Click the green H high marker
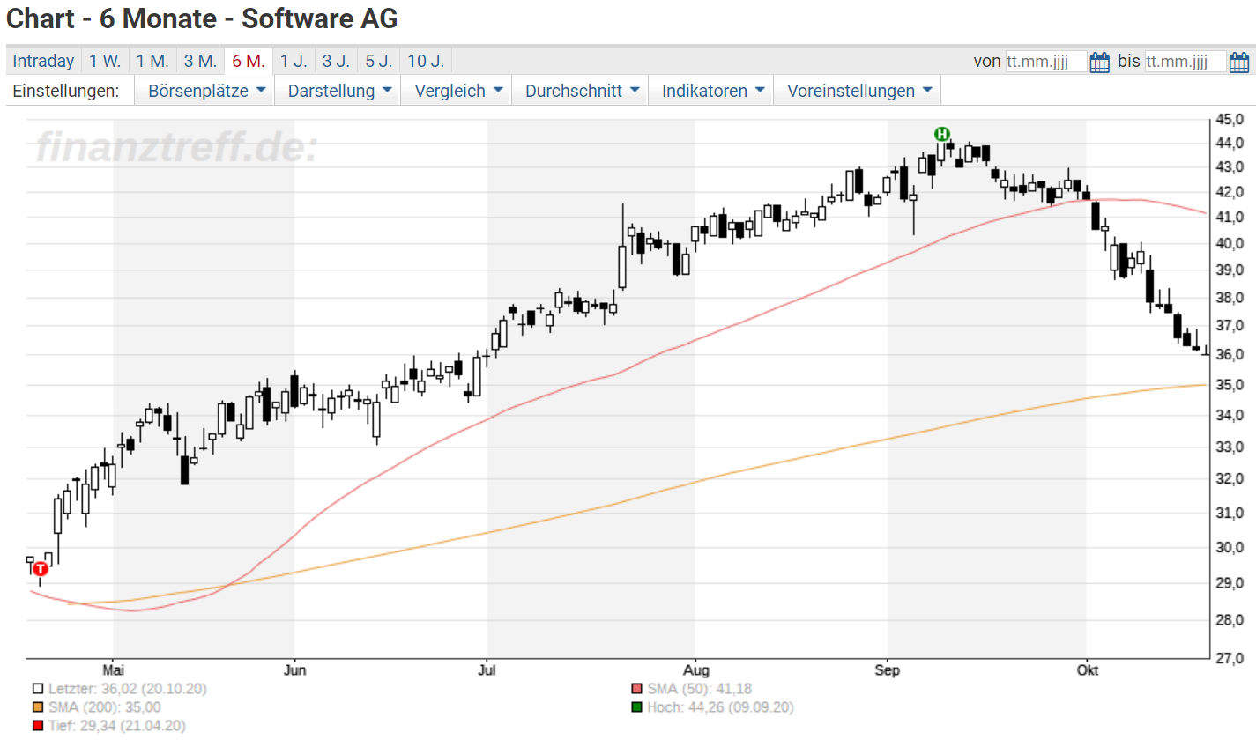Viewport: 1256px width, 747px height. (x=942, y=134)
